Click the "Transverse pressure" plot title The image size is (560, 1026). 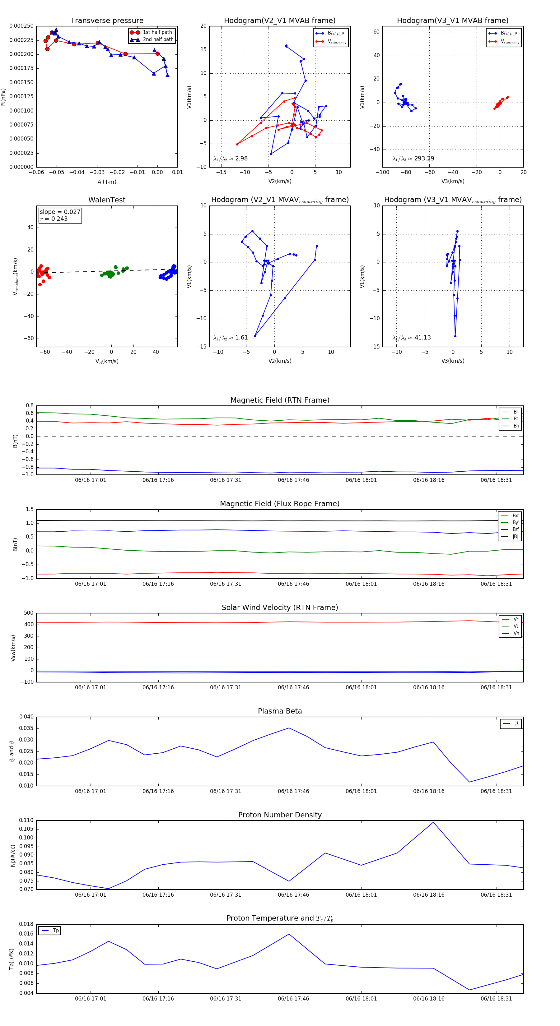point(107,21)
